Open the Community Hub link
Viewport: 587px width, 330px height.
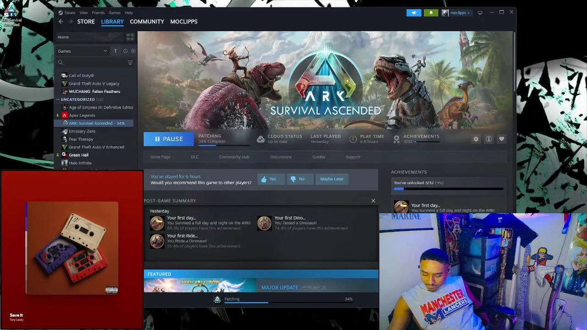click(234, 157)
